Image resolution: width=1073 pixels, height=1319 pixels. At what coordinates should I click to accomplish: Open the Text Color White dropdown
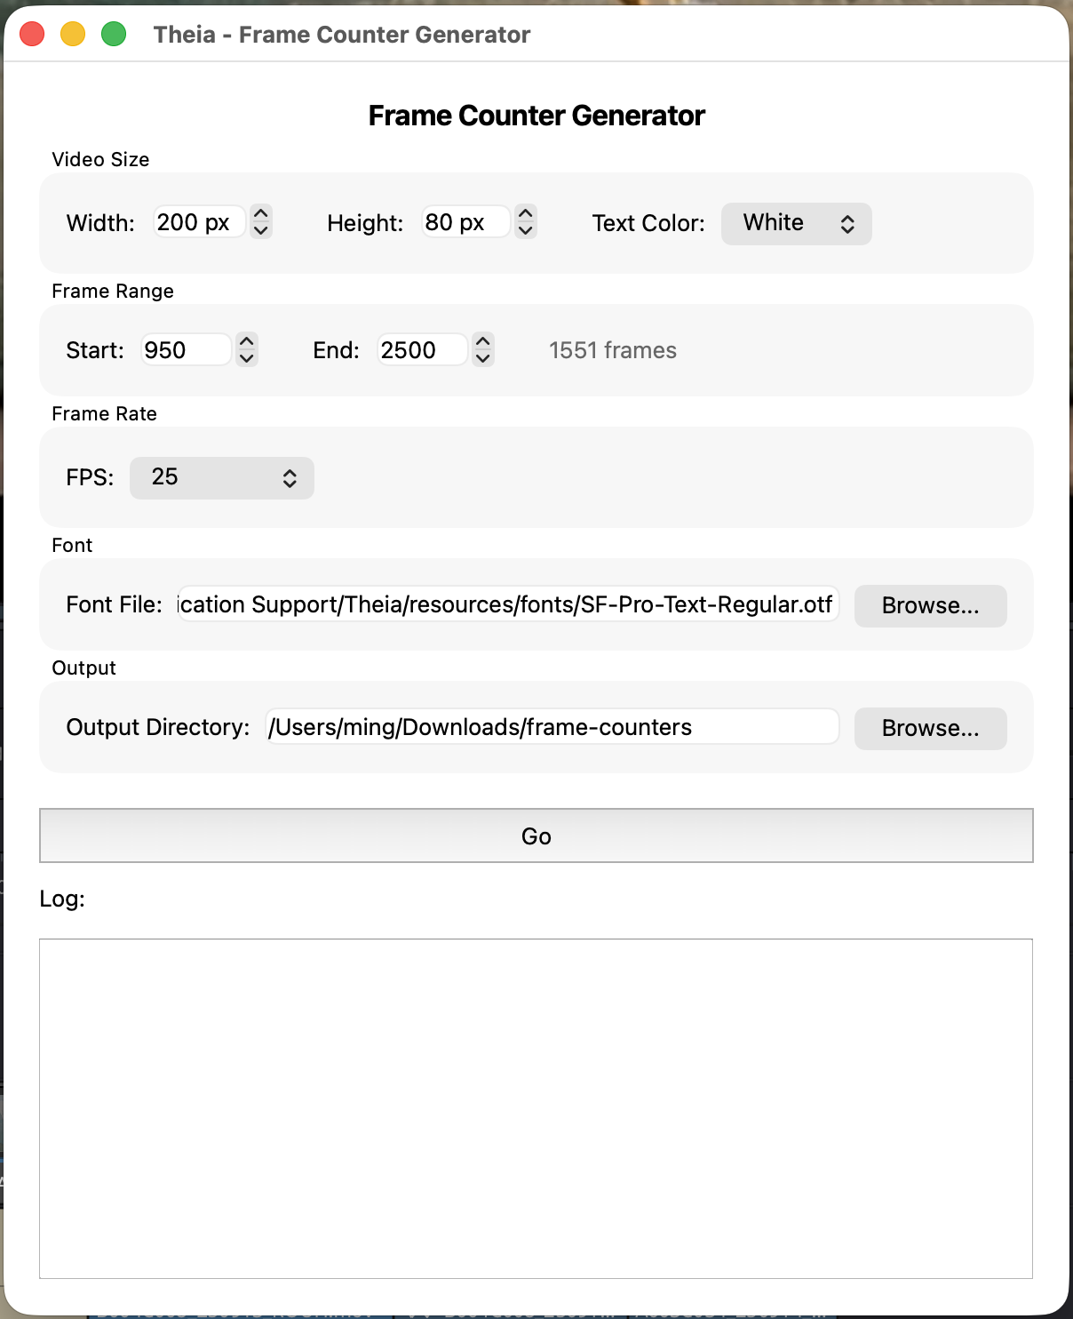[x=796, y=223]
